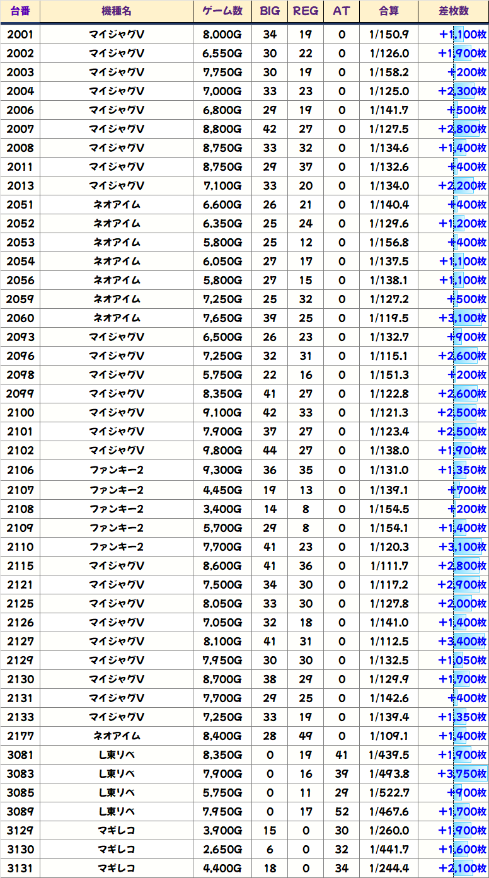The height and width of the screenshot is (878, 489).
Task: Click the AT count 52 for unit 3089
Action: (342, 811)
